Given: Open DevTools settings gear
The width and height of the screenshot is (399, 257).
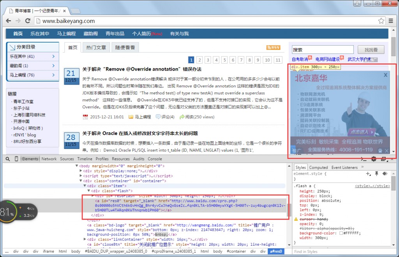Looking at the screenshot, I should click(374, 159).
